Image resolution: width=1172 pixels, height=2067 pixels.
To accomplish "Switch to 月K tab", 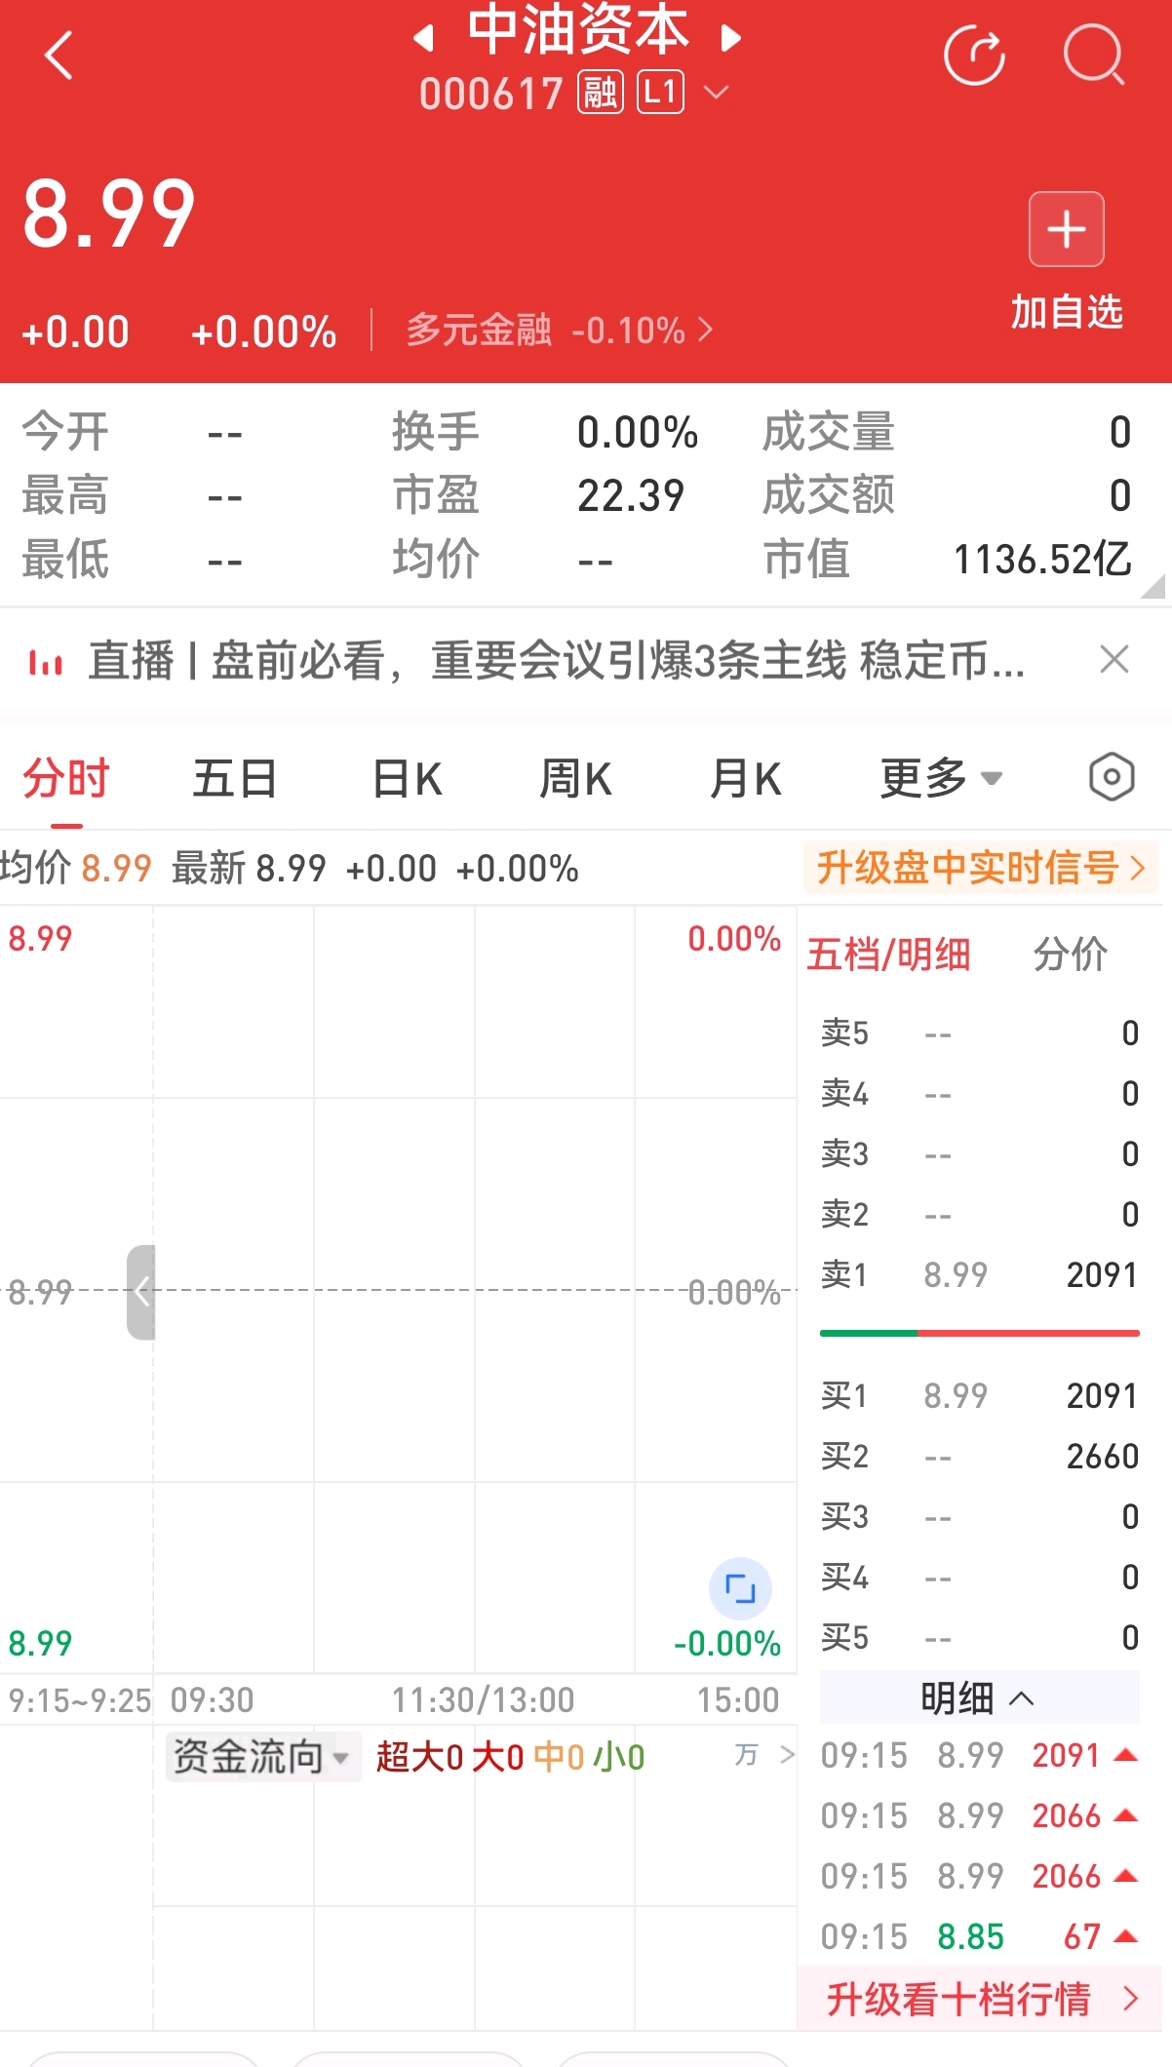I will pos(746,779).
